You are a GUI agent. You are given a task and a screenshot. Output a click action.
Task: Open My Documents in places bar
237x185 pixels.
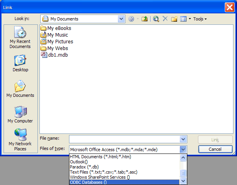(20, 89)
